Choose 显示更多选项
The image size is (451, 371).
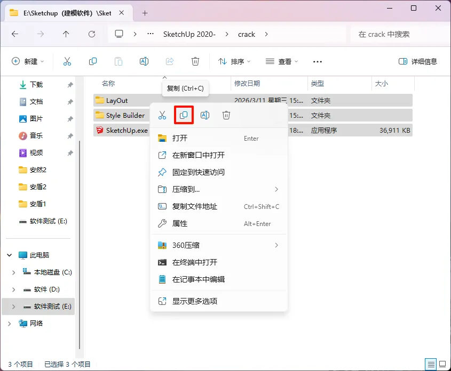coord(219,301)
